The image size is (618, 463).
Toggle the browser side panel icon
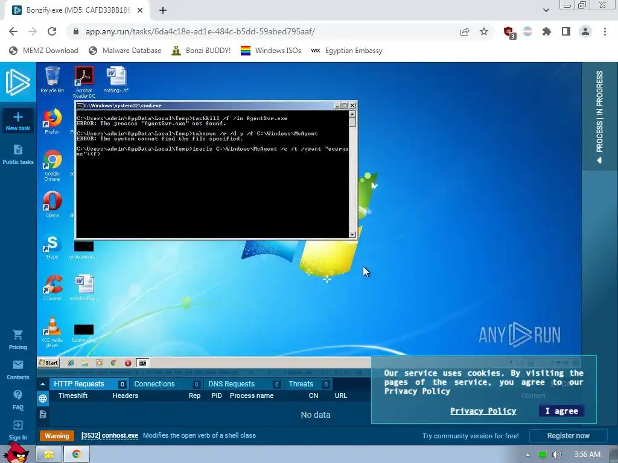pyautogui.click(x=566, y=31)
